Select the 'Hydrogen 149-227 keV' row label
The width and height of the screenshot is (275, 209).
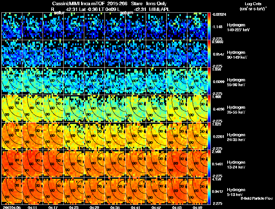(x=238, y=27)
